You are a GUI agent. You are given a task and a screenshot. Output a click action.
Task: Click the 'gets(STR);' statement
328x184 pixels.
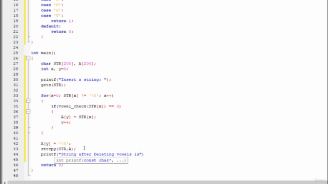pyautogui.click(x=53, y=85)
